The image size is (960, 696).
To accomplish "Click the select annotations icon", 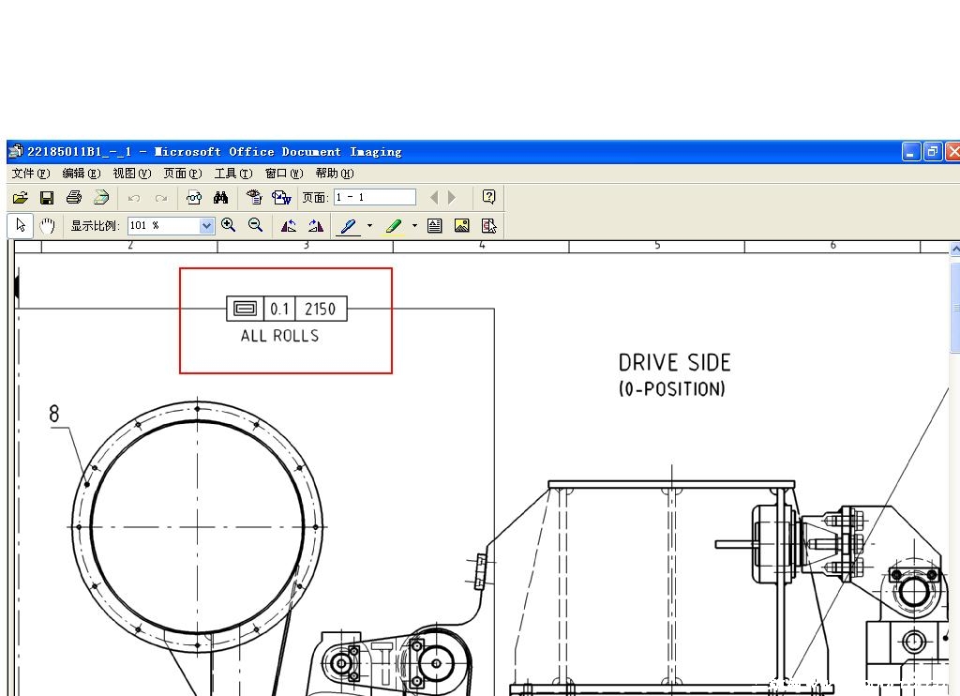I will [488, 225].
